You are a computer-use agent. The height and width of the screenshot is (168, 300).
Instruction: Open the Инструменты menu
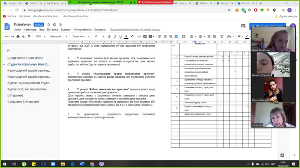click(x=83, y=29)
